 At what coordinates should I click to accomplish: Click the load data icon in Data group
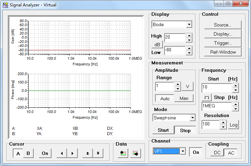[x=123, y=153]
